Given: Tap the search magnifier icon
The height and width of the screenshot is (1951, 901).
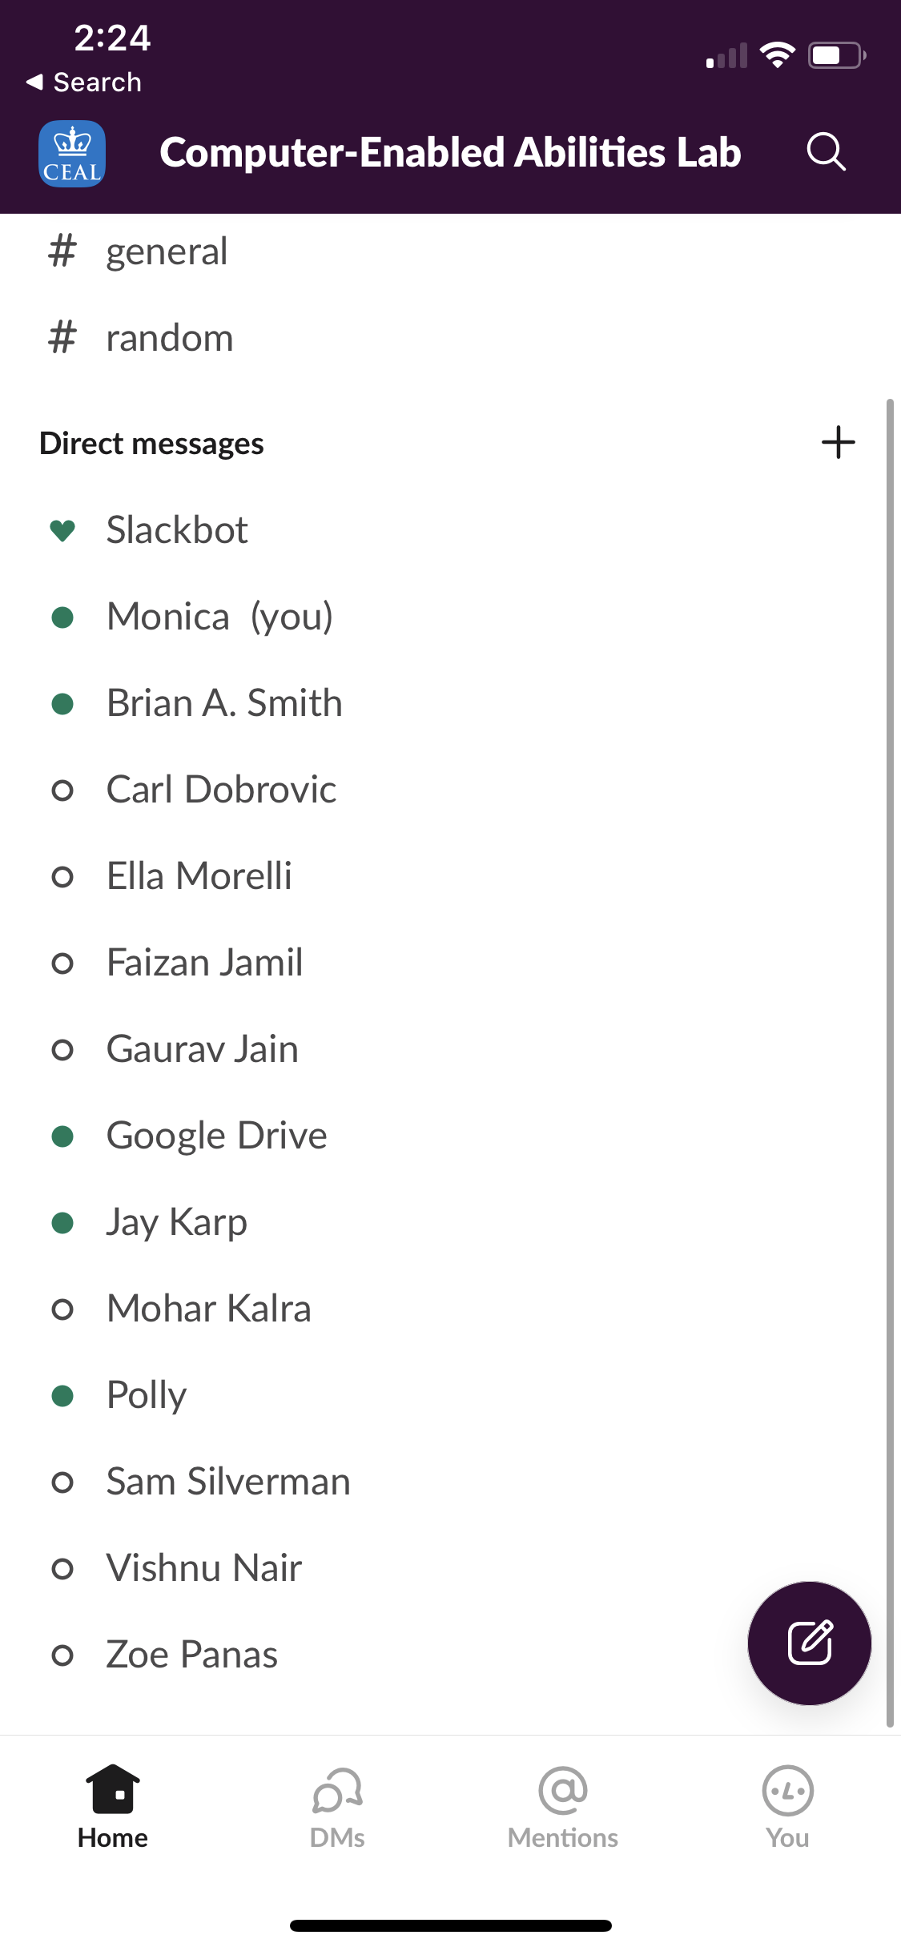Looking at the screenshot, I should [x=826, y=152].
